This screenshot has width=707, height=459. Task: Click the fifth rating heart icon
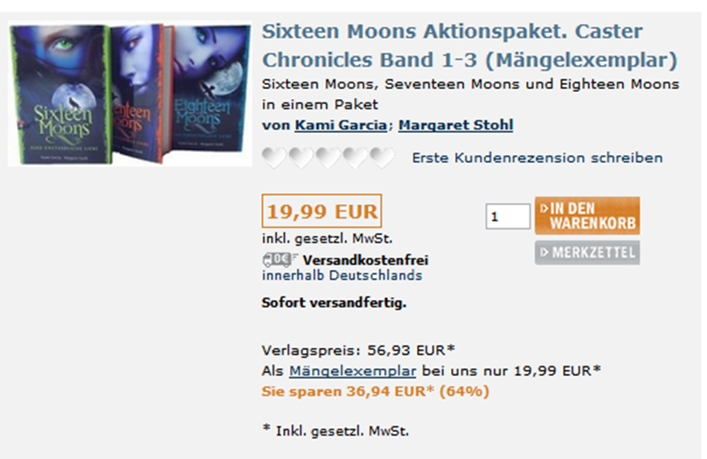(382, 158)
